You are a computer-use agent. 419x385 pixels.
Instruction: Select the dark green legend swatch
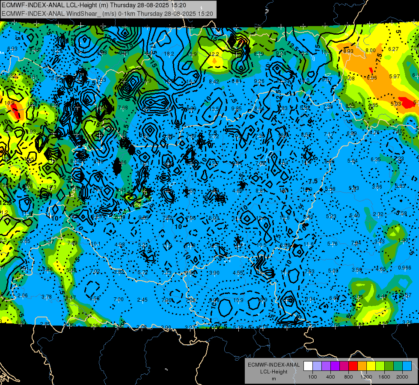tap(389, 366)
